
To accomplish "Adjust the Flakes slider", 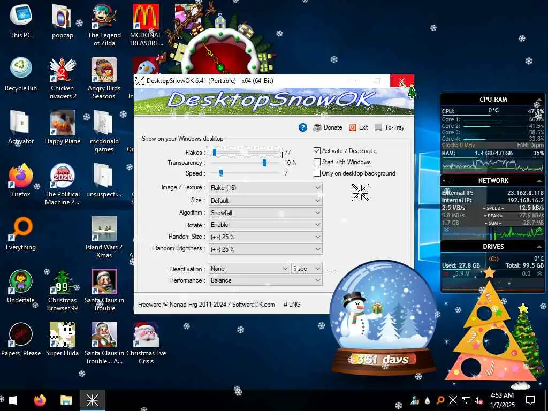I will click(245, 153).
